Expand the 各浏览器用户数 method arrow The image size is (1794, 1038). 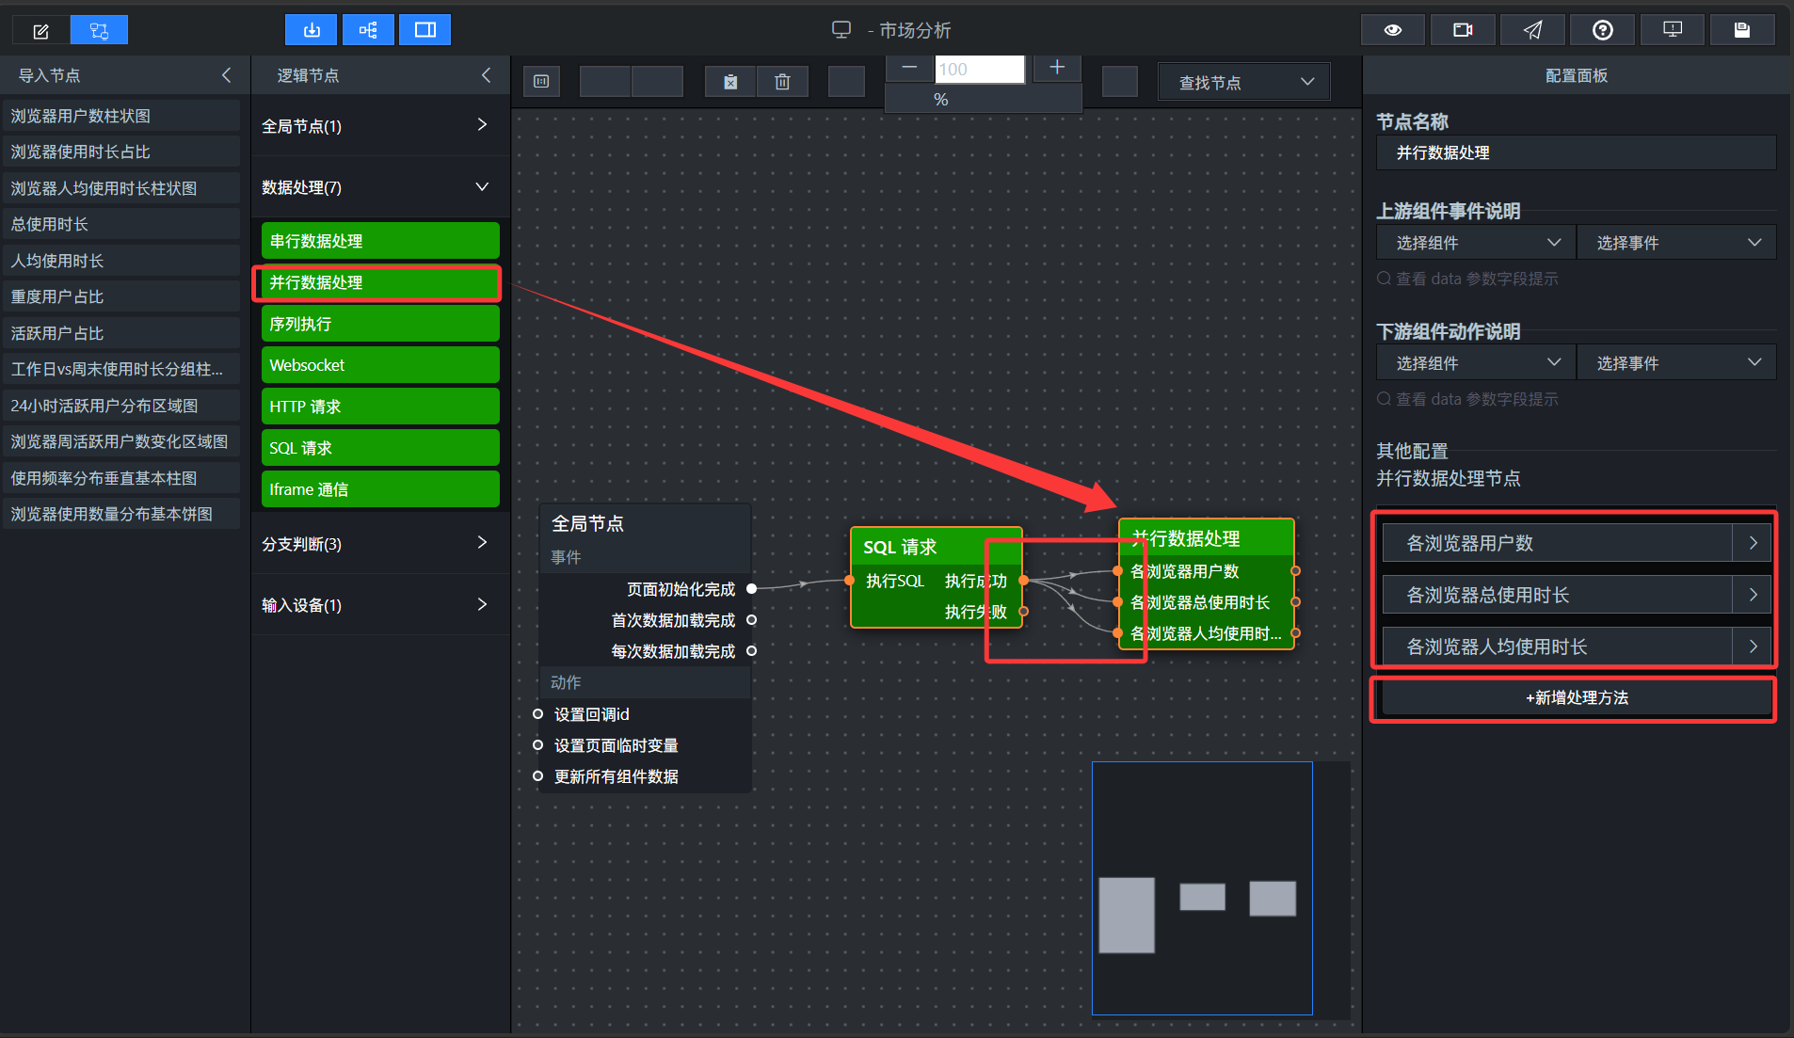click(x=1753, y=543)
